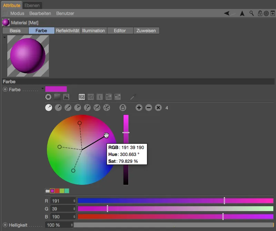276x231 pixels.
Task: Click the G value stepper arrows
Action: pyautogui.click(x=74, y=209)
